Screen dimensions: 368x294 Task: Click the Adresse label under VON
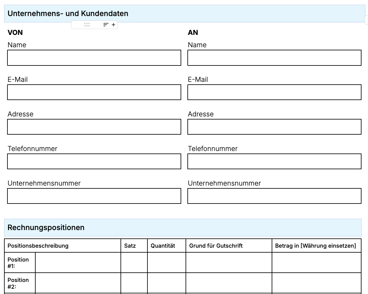(x=20, y=114)
